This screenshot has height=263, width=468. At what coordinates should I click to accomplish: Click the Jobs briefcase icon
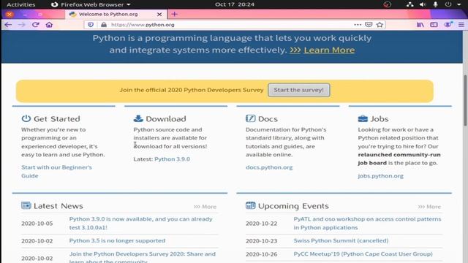[363, 118]
